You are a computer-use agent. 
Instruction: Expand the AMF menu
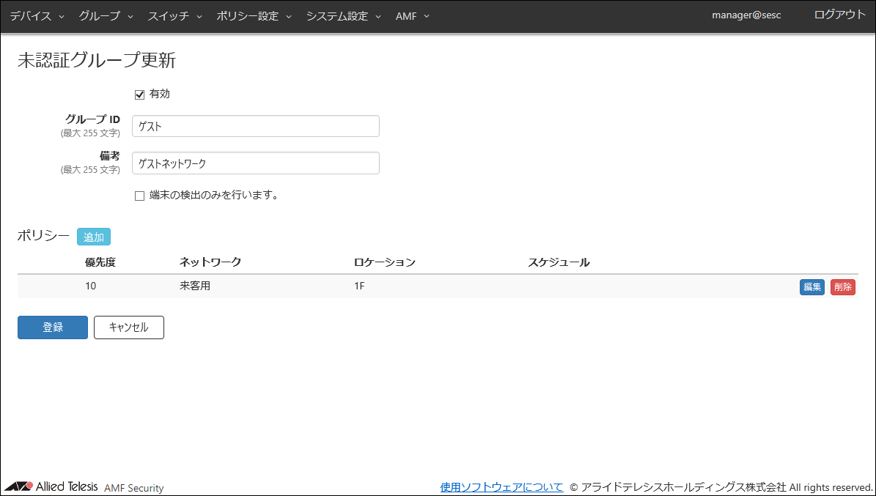pyautogui.click(x=412, y=16)
